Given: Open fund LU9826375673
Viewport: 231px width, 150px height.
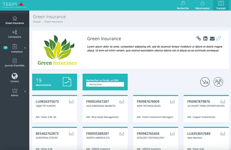Looking at the screenshot, I should point(47,102).
